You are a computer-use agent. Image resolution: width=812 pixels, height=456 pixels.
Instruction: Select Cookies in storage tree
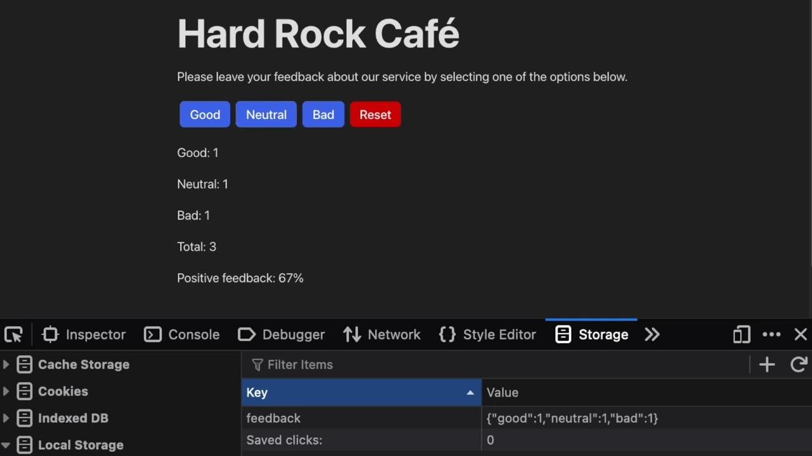click(x=63, y=391)
